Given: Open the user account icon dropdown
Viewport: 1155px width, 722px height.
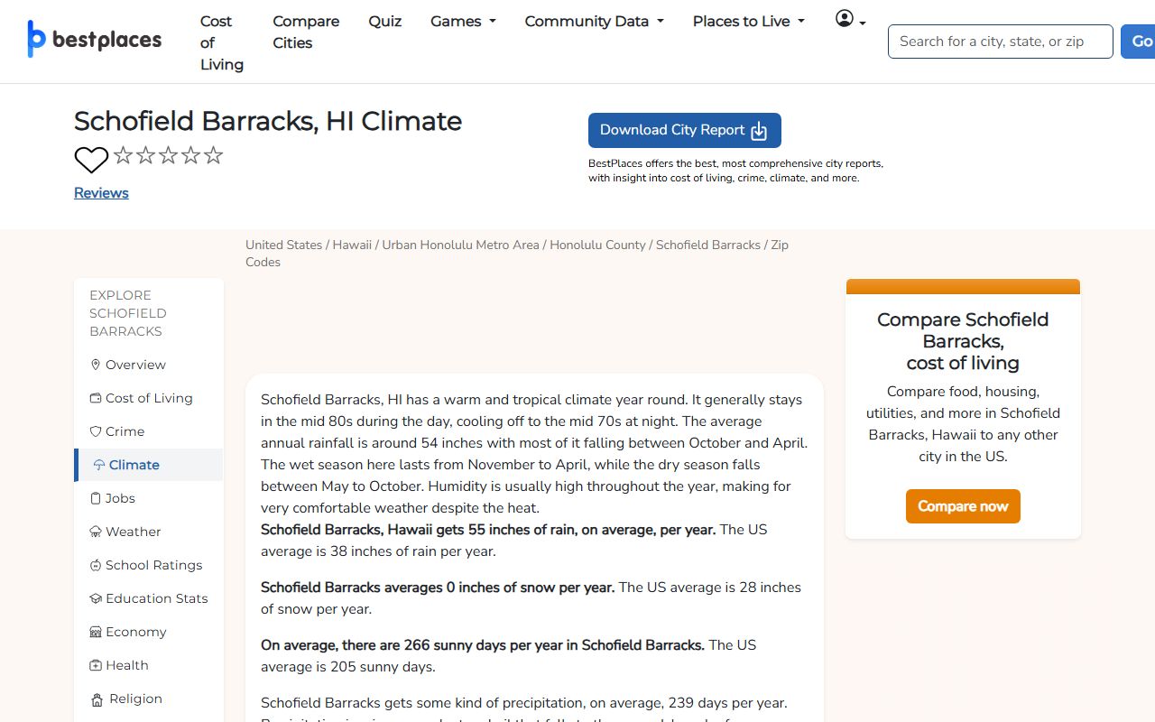Looking at the screenshot, I should (850, 19).
